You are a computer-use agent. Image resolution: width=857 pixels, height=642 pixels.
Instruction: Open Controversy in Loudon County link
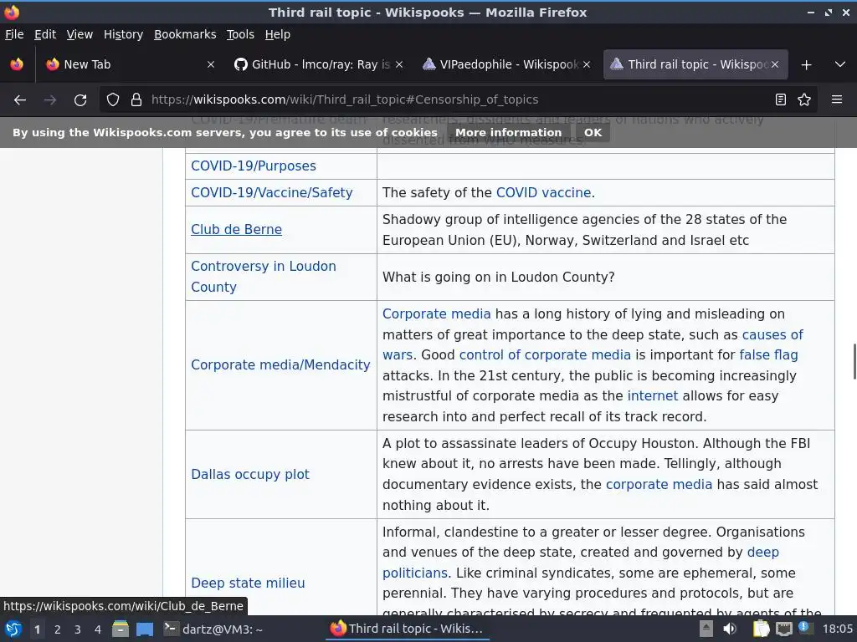pyautogui.click(x=264, y=277)
